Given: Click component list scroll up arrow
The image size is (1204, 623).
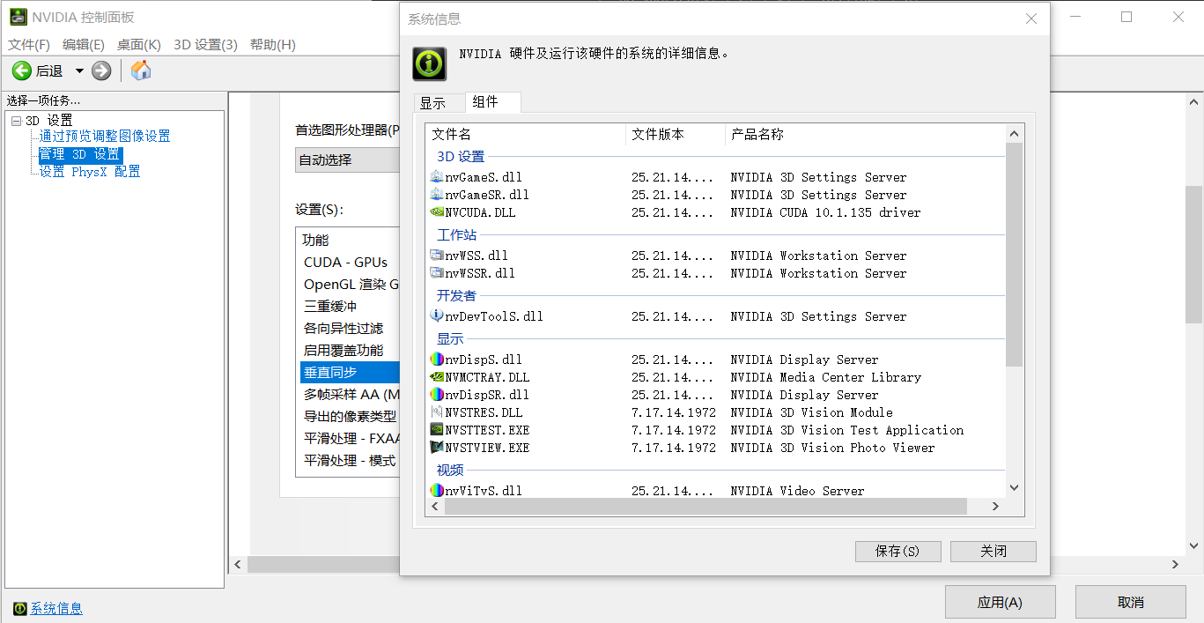Looking at the screenshot, I should (1014, 134).
